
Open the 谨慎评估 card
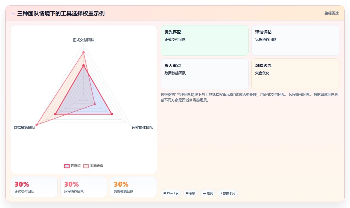pyautogui.click(x=295, y=40)
